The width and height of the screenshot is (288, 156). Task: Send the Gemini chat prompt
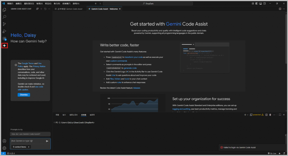(47, 141)
